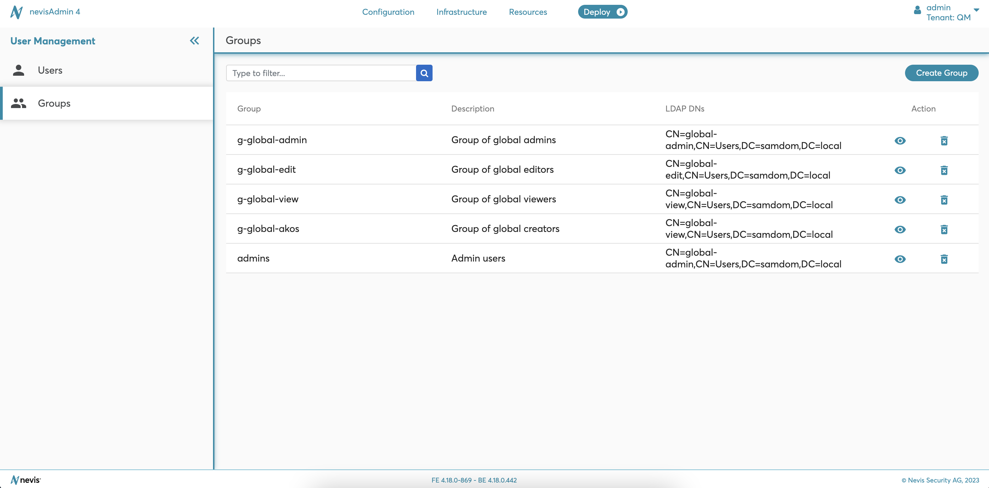Click the Create Group button
The height and width of the screenshot is (488, 989).
pyautogui.click(x=942, y=73)
